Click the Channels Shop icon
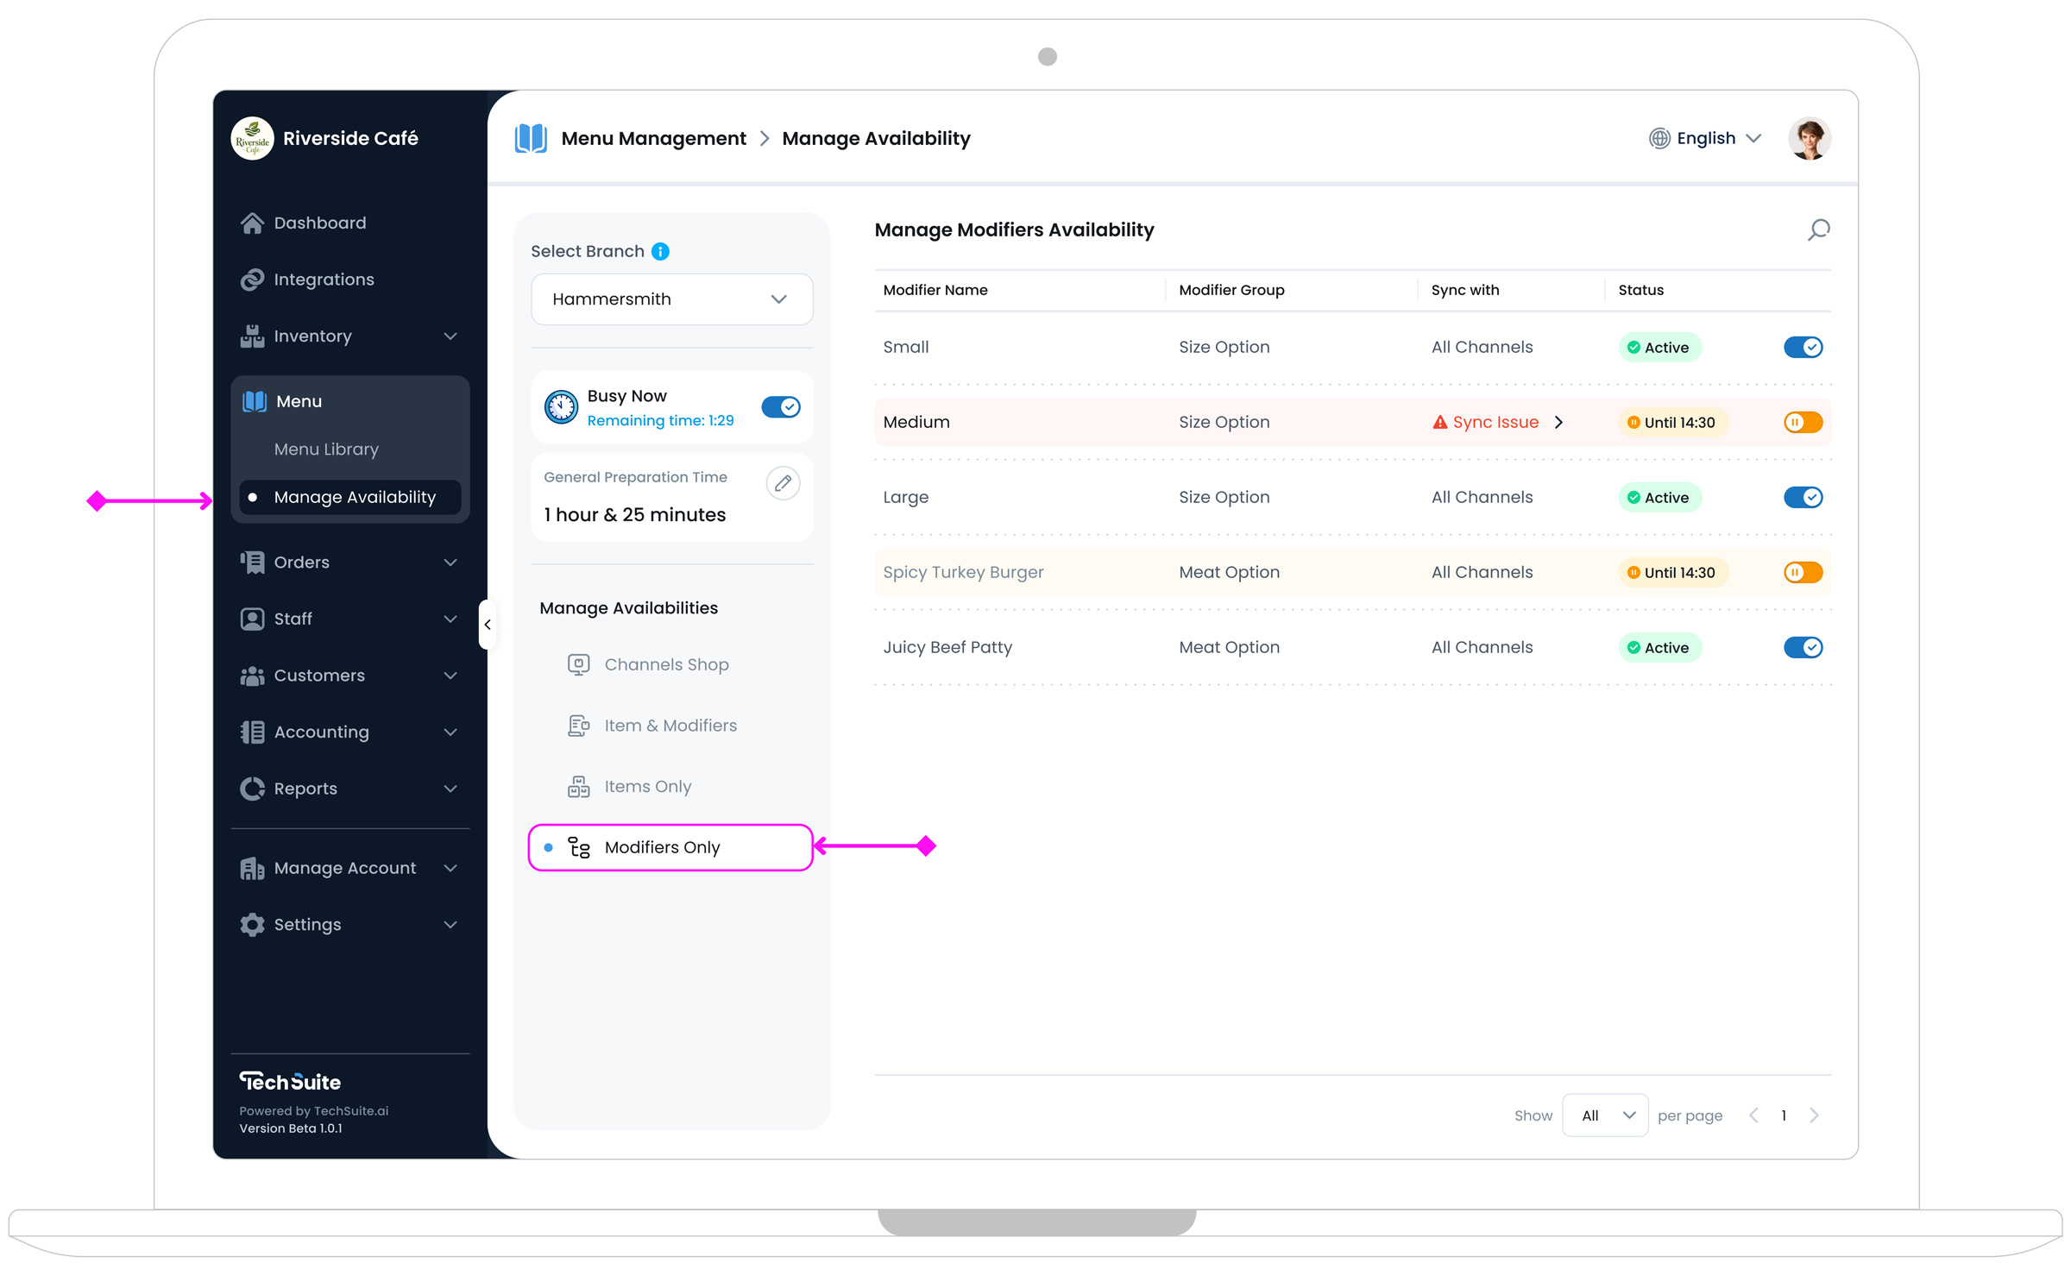 (578, 664)
